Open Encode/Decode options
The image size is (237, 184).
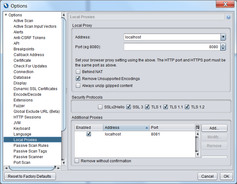[x=27, y=95]
